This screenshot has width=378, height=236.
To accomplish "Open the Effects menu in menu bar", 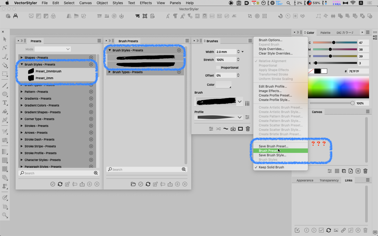I will [146, 3].
